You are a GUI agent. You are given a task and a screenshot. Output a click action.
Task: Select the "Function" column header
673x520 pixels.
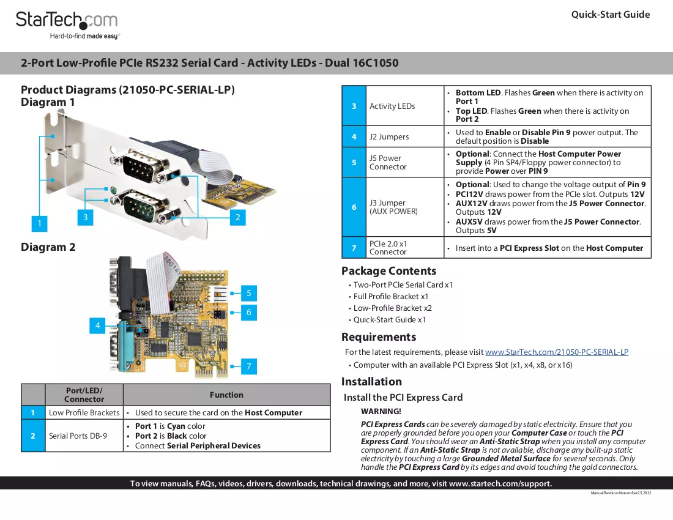[x=226, y=395]
